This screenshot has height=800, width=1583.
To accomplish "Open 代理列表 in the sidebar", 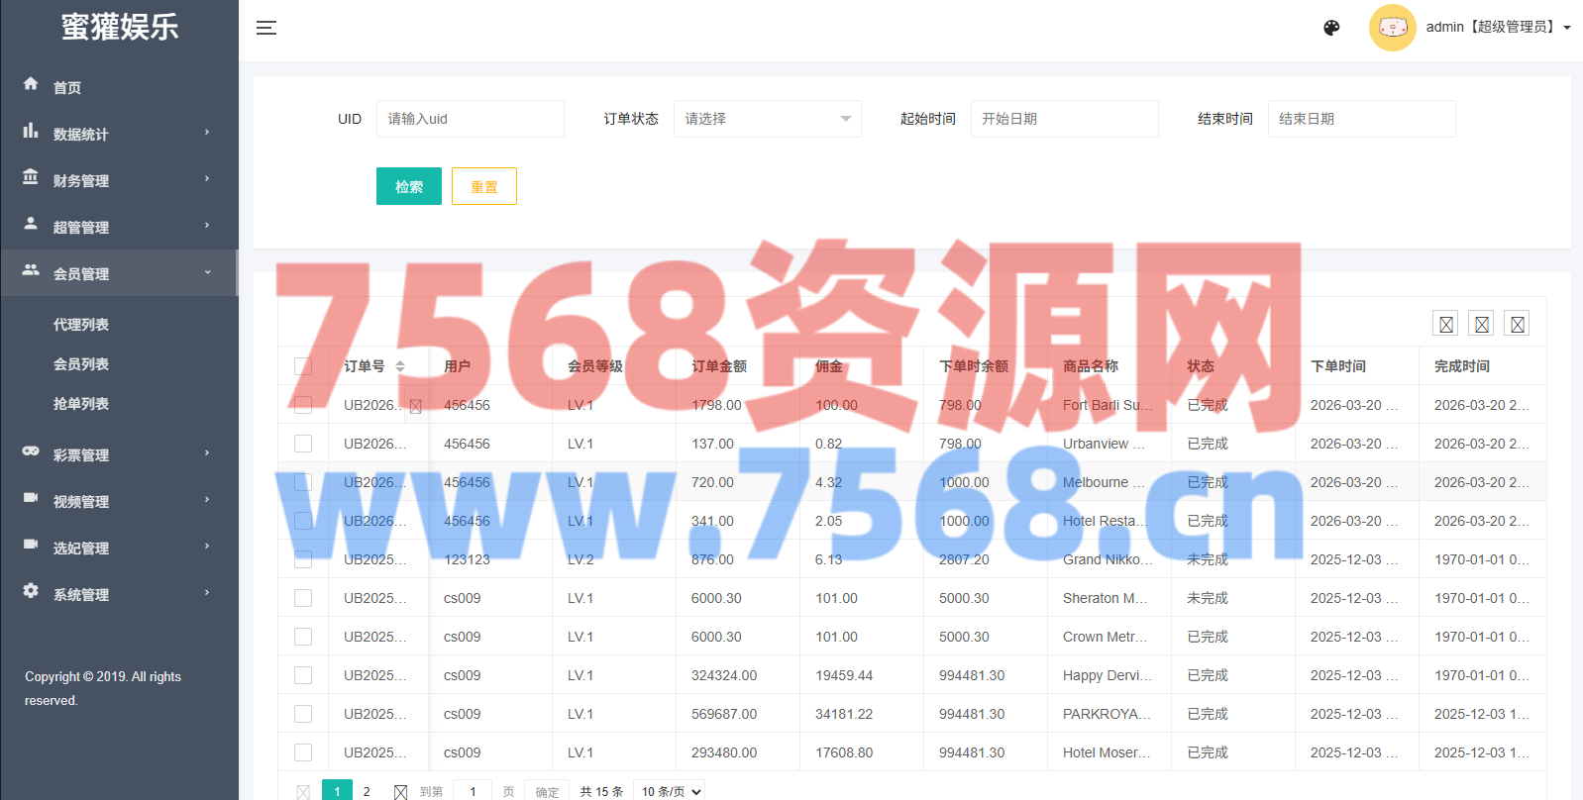I will (x=81, y=325).
